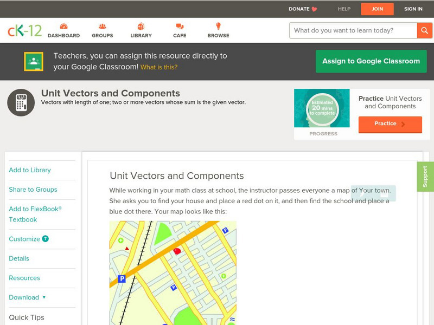434x325 pixels.
Task: Click the DONATE link
Action: pyautogui.click(x=299, y=9)
